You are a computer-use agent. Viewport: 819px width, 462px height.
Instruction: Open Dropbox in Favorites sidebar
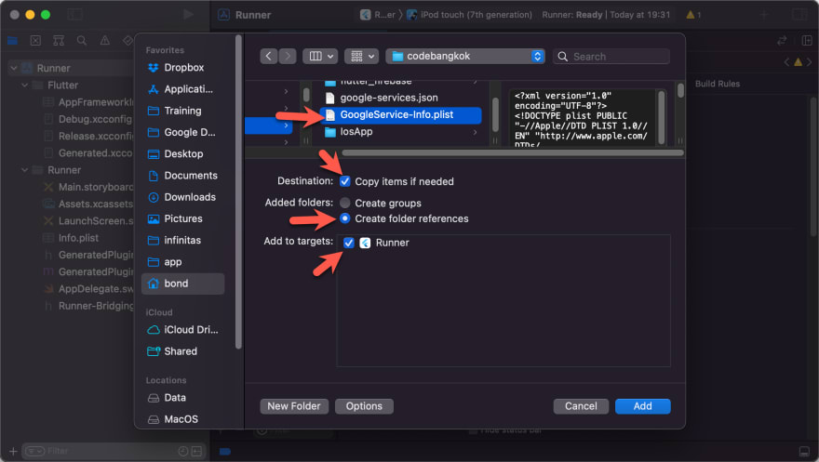click(x=182, y=67)
